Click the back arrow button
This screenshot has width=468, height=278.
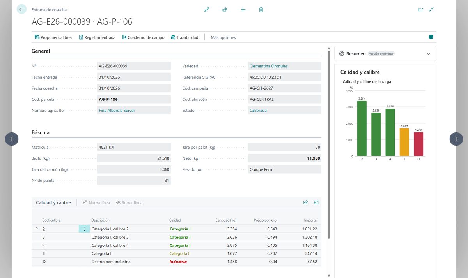[21, 9]
